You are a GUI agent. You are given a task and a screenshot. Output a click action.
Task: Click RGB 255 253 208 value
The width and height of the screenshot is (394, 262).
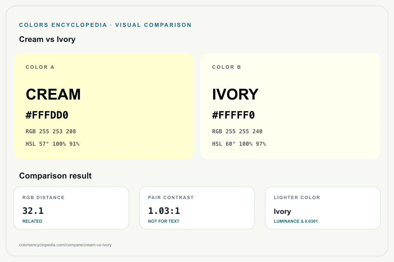(51, 131)
